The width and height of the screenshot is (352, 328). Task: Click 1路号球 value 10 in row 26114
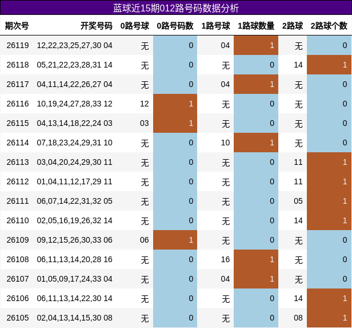[225, 143]
